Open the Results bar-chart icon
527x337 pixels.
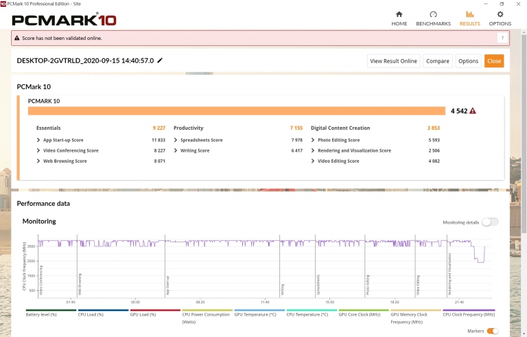click(469, 14)
